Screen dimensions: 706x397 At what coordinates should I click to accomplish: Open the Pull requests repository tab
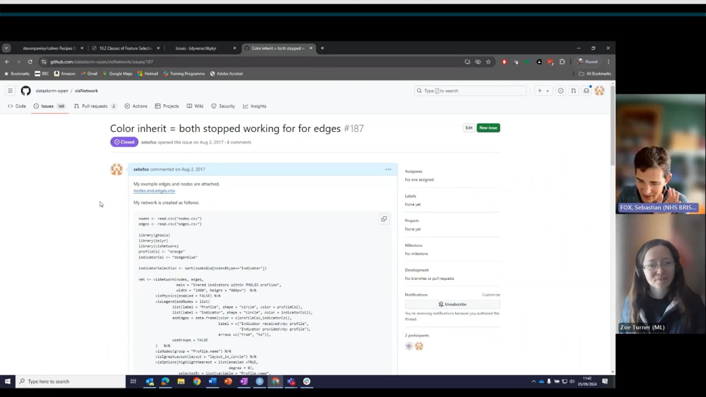[x=95, y=106]
